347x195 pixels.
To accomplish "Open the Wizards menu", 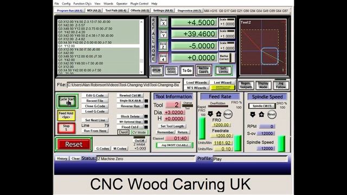I will coord(108,4).
